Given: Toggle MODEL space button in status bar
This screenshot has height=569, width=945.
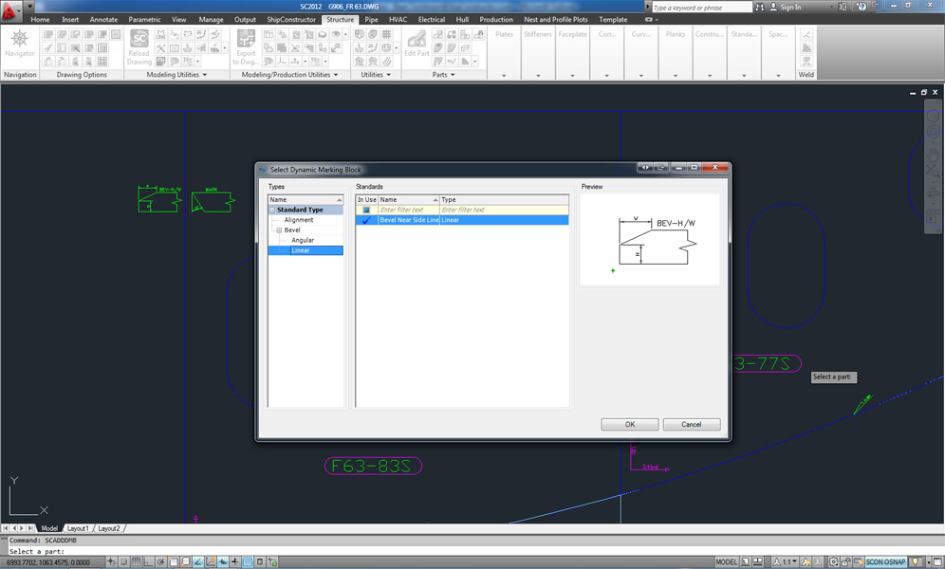Looking at the screenshot, I should pos(726,561).
